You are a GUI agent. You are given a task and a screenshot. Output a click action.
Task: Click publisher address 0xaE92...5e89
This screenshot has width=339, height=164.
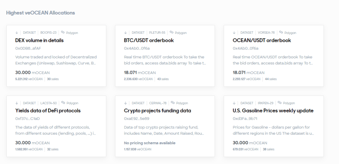tap(136, 118)
